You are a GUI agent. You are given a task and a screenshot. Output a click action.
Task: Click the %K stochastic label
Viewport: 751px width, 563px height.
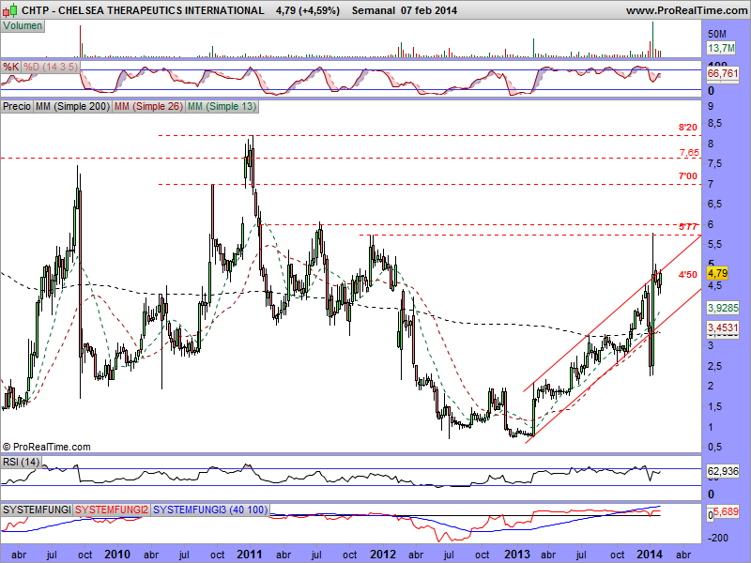coord(10,67)
